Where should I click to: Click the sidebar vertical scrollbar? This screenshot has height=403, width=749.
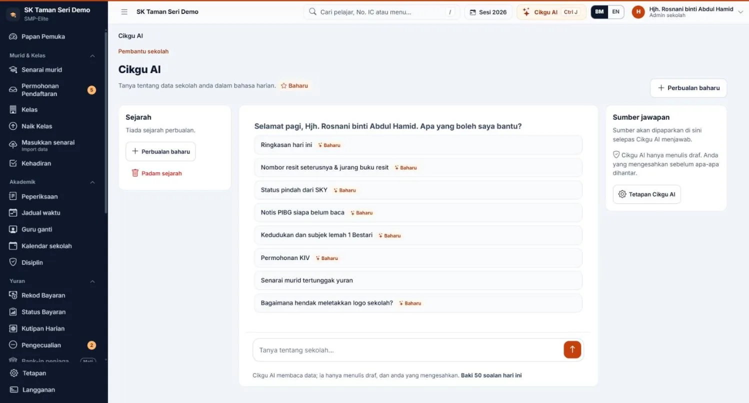[105, 122]
